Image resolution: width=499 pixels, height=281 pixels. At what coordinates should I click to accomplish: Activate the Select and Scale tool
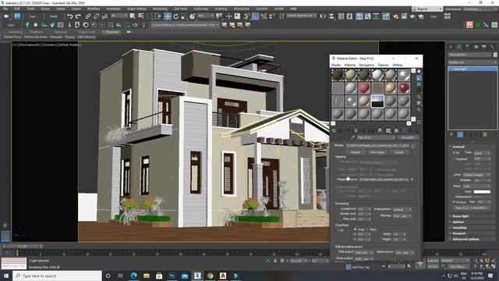[184, 16]
